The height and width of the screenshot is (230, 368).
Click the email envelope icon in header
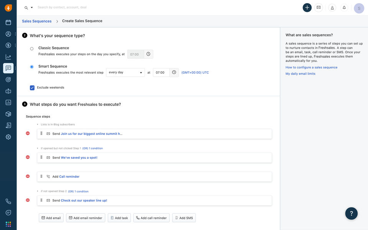319,8
